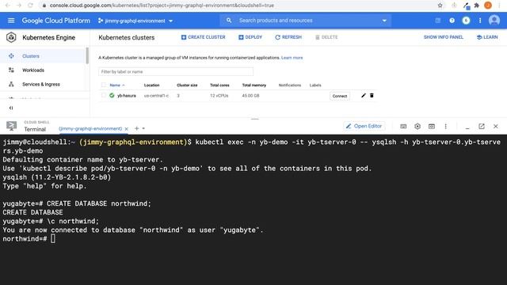This screenshot has width=507, height=285.
Task: Open the header three-dot settings menu
Action: click(480, 21)
